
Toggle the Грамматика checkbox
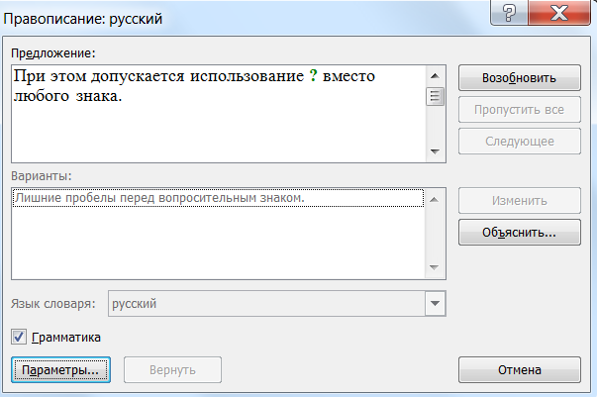pyautogui.click(x=19, y=337)
